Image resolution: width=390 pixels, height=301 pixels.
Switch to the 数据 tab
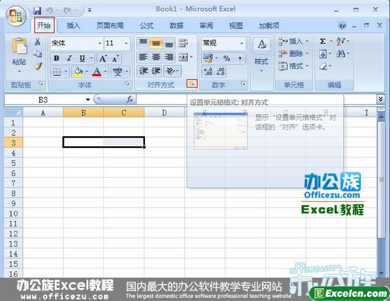[x=176, y=25]
